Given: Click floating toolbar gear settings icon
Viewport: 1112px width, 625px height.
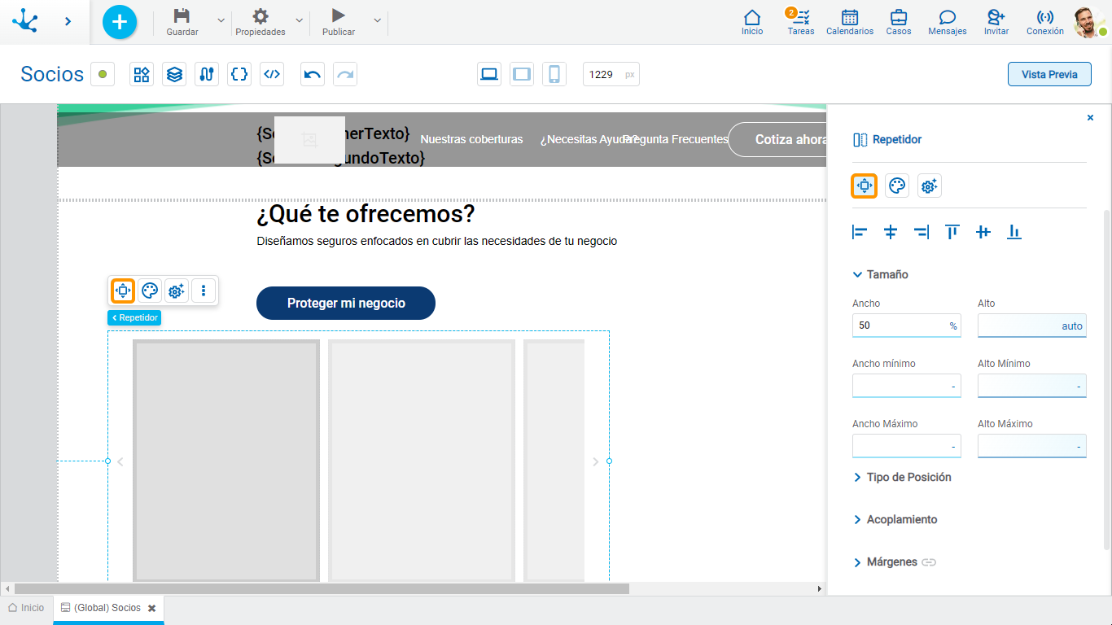Looking at the screenshot, I should point(177,291).
